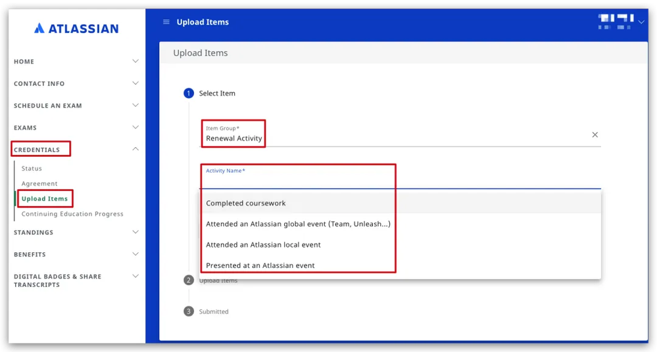Click the Activity Name input field
The image size is (657, 352).
click(400, 177)
